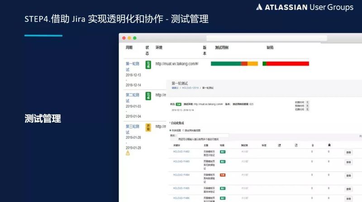Click the green result badge for HCLOUD-11493

223,162
